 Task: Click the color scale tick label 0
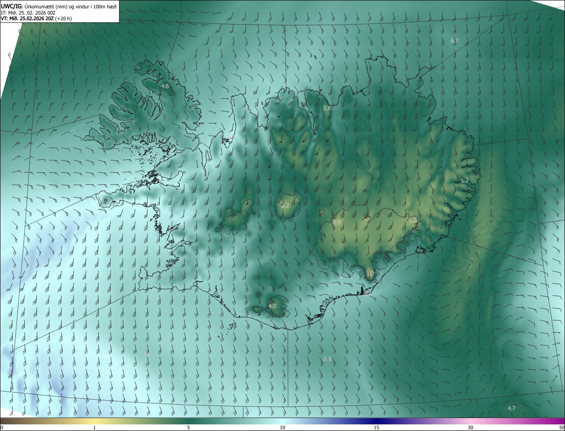click(2, 427)
